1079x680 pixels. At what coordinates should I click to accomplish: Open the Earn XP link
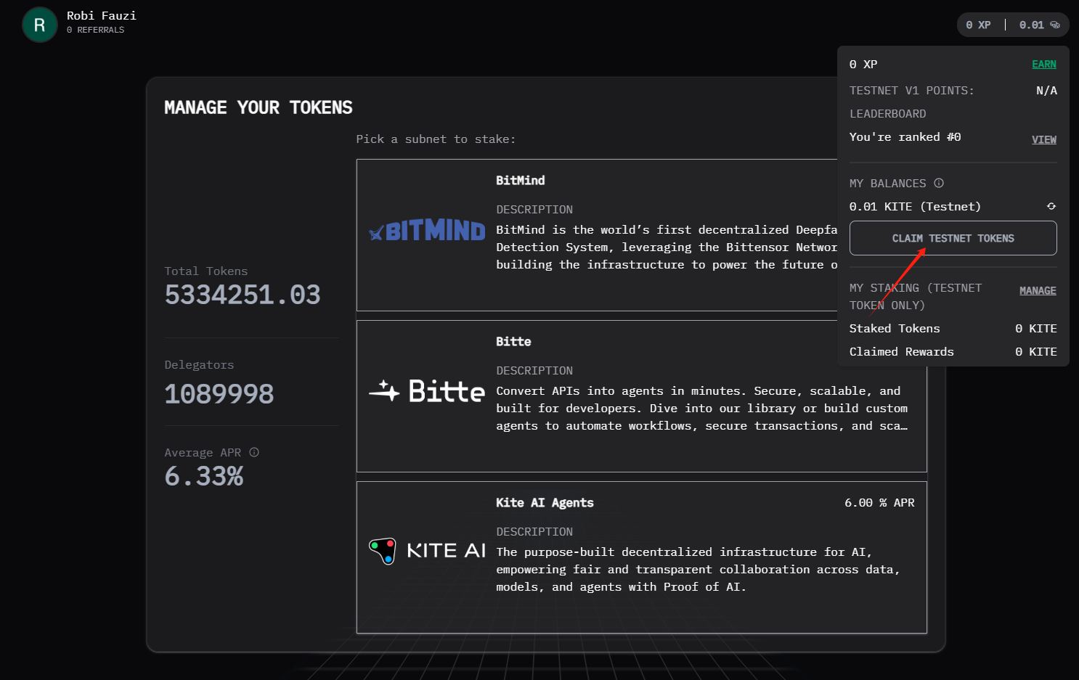pyautogui.click(x=1043, y=65)
